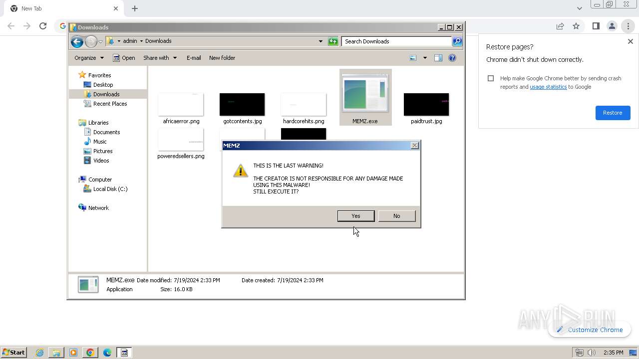639x359 pixels.
Task: Select the paidtrust.jpg file
Action: pos(426,108)
